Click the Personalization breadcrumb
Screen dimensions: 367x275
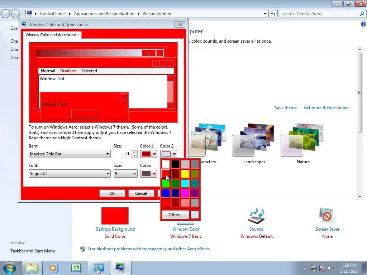pos(157,14)
